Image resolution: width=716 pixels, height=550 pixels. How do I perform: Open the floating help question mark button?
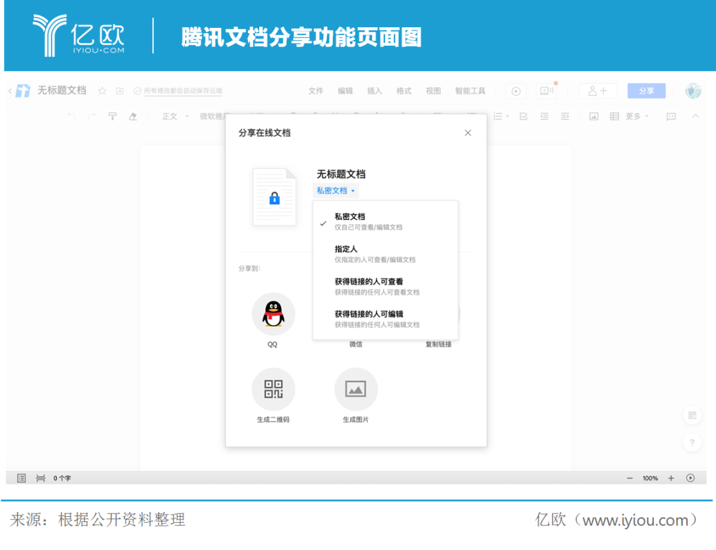click(692, 443)
